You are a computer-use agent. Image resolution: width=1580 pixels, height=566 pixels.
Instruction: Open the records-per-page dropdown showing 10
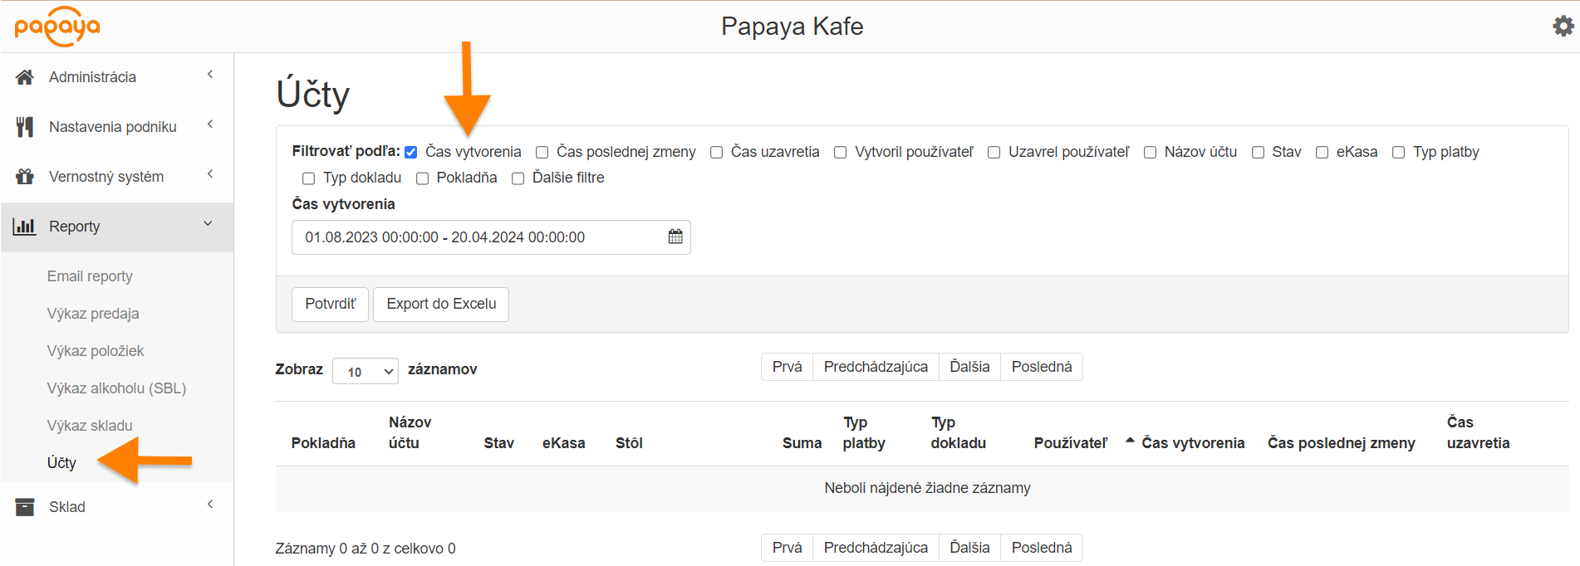point(365,372)
